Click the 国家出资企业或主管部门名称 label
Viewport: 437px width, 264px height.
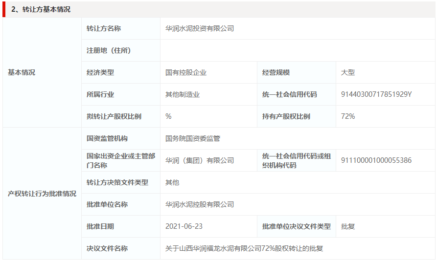coord(121,160)
